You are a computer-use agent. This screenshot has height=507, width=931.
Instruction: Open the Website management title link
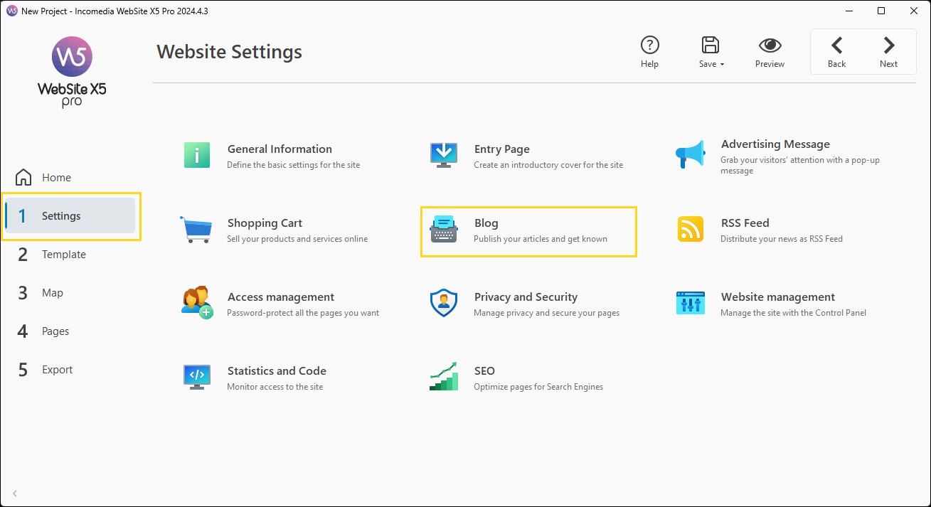coord(778,297)
